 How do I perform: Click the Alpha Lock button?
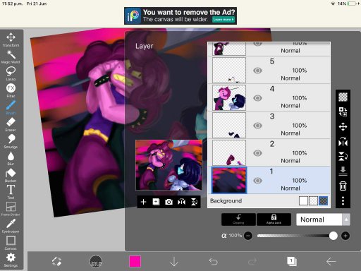coord(274,219)
